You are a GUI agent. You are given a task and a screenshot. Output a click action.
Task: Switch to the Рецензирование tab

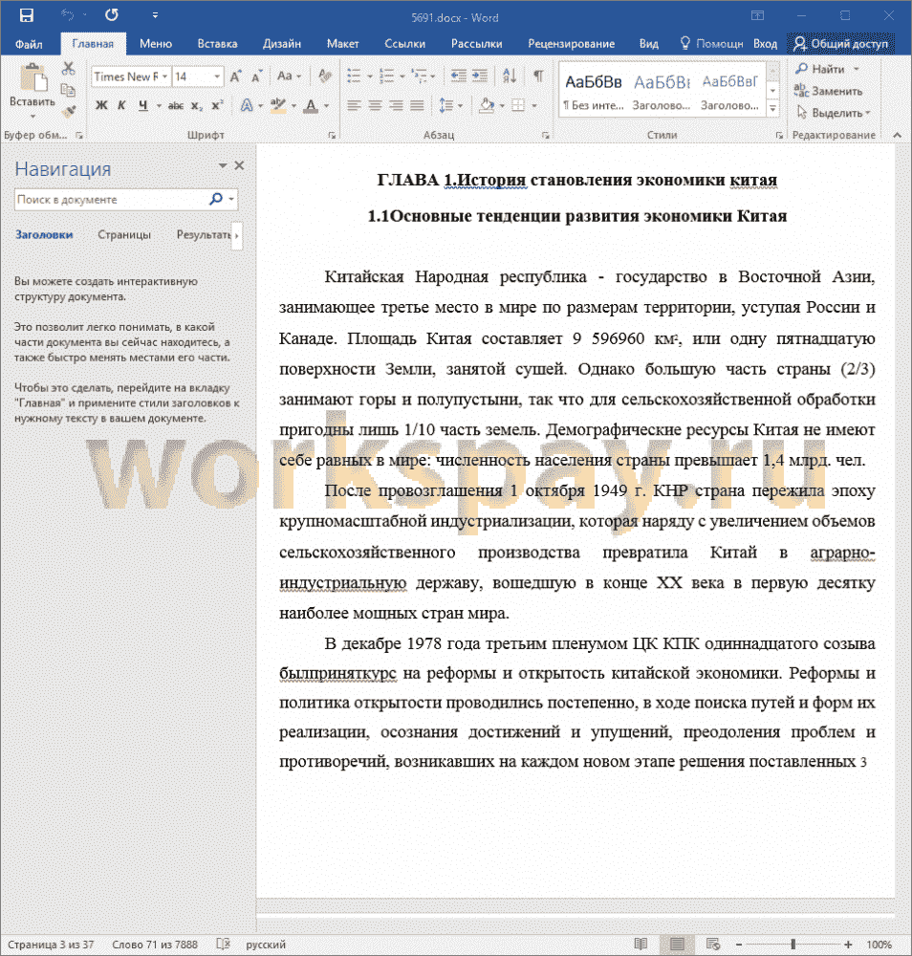coord(572,44)
